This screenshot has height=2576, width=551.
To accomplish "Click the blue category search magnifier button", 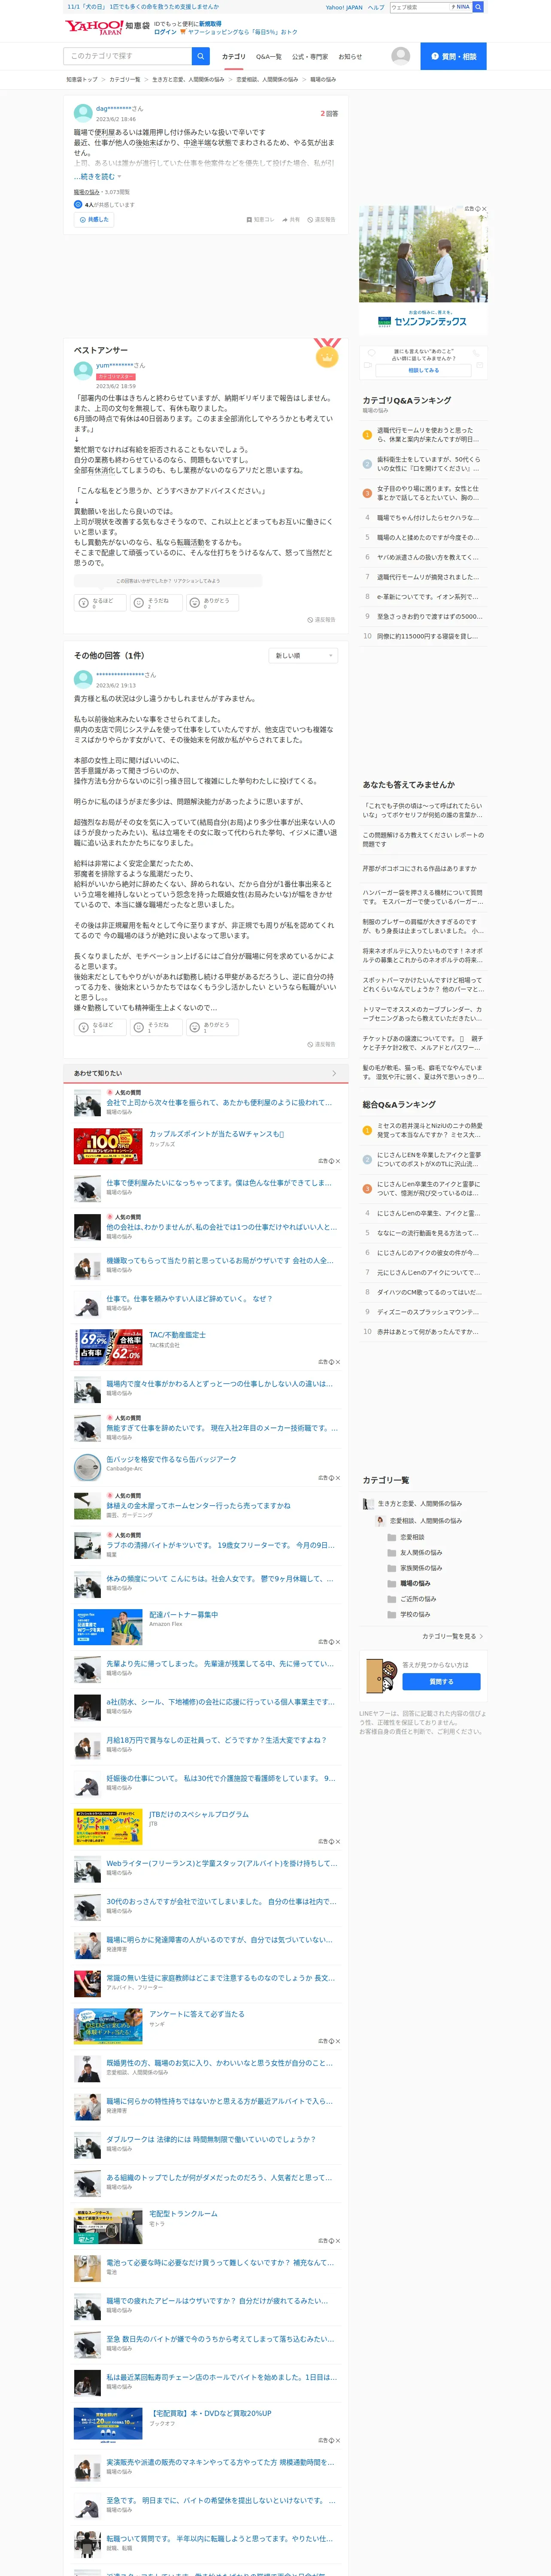I will tap(200, 56).
